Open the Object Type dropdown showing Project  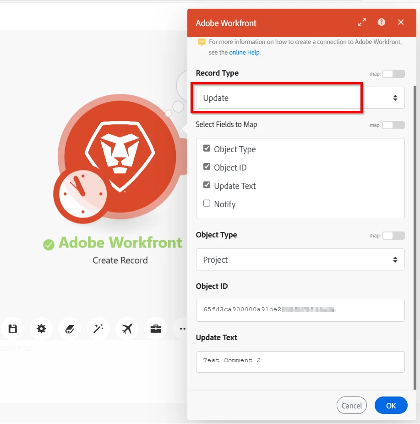[x=300, y=259]
